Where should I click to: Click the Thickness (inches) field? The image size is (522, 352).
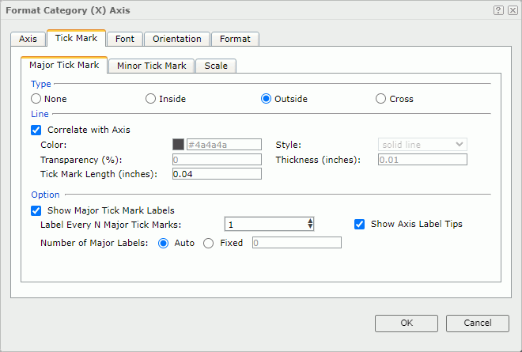pyautogui.click(x=422, y=160)
